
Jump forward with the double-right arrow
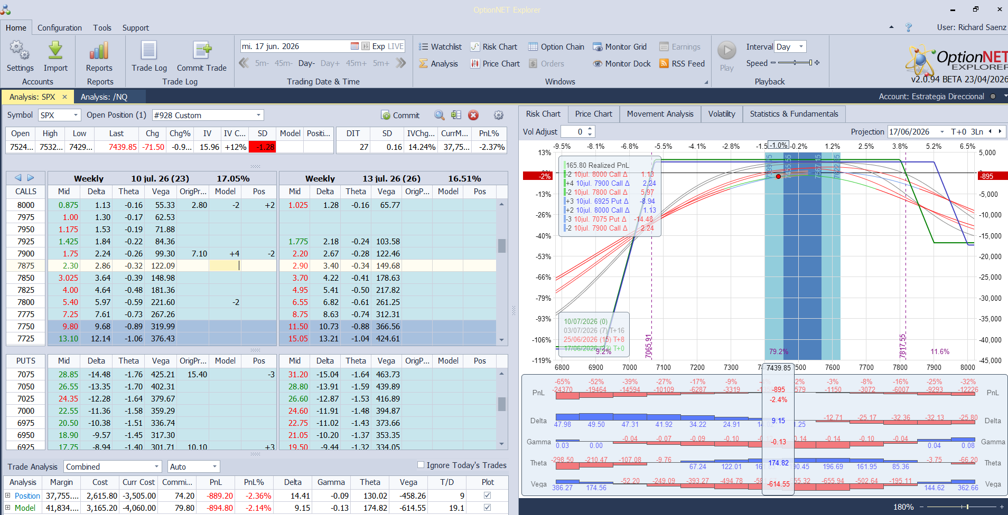pos(401,63)
